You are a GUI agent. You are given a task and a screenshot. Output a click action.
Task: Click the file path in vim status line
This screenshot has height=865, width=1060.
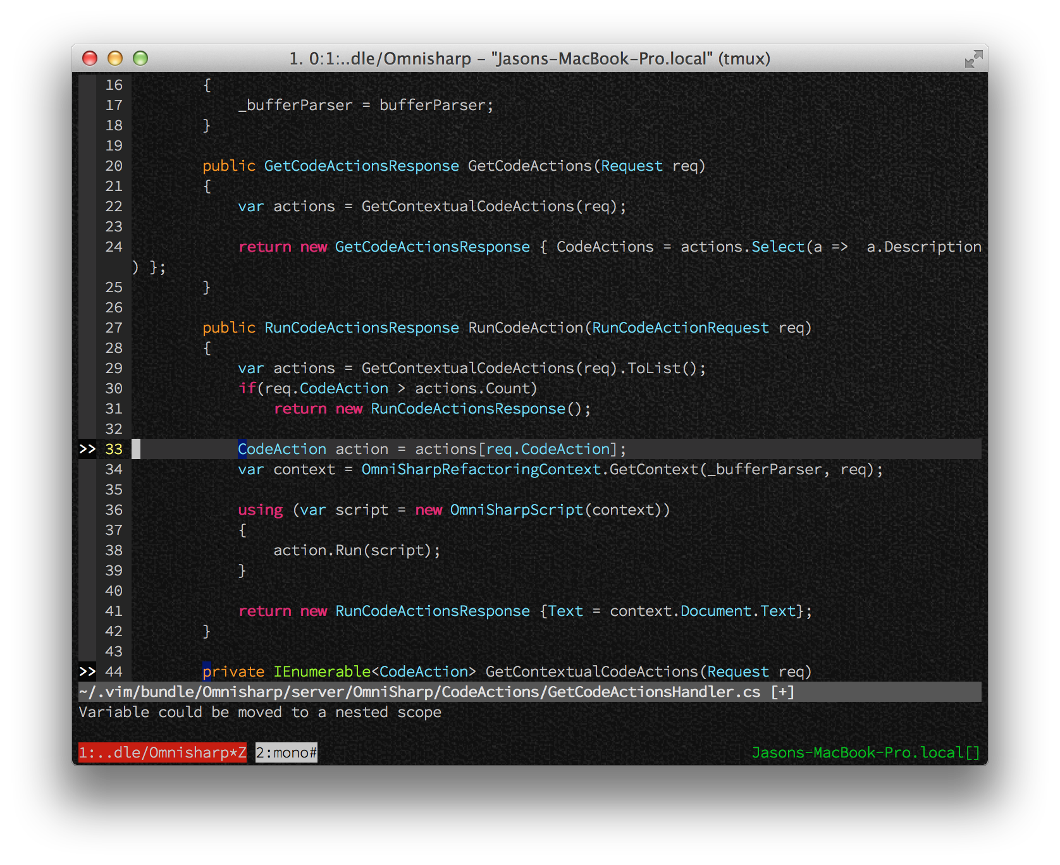[419, 692]
